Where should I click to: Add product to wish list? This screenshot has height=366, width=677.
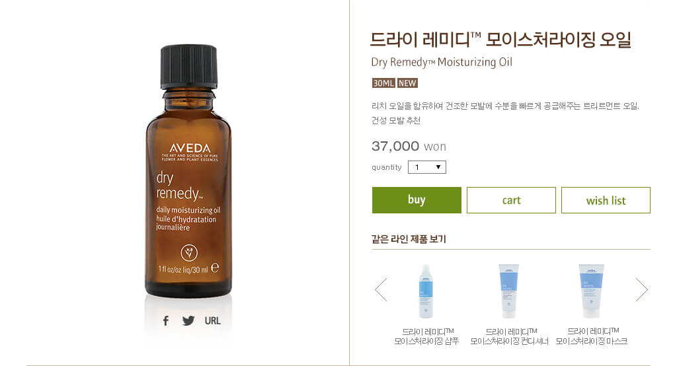click(606, 200)
